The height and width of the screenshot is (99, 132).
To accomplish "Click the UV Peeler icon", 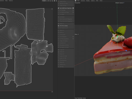I will pyautogui.click(x=59, y=17).
